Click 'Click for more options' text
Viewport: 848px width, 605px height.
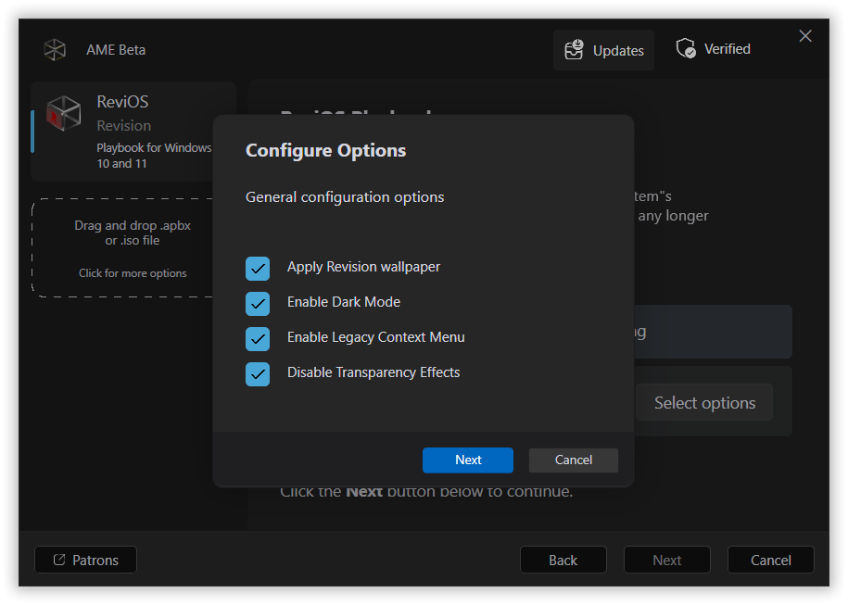133,273
